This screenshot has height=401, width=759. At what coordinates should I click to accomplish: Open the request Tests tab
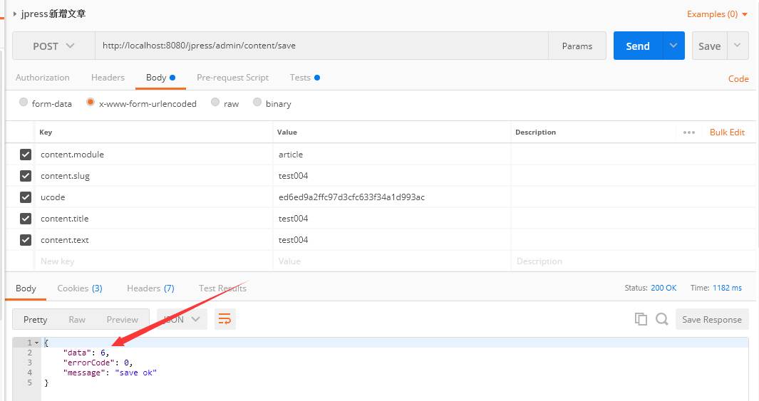point(304,78)
